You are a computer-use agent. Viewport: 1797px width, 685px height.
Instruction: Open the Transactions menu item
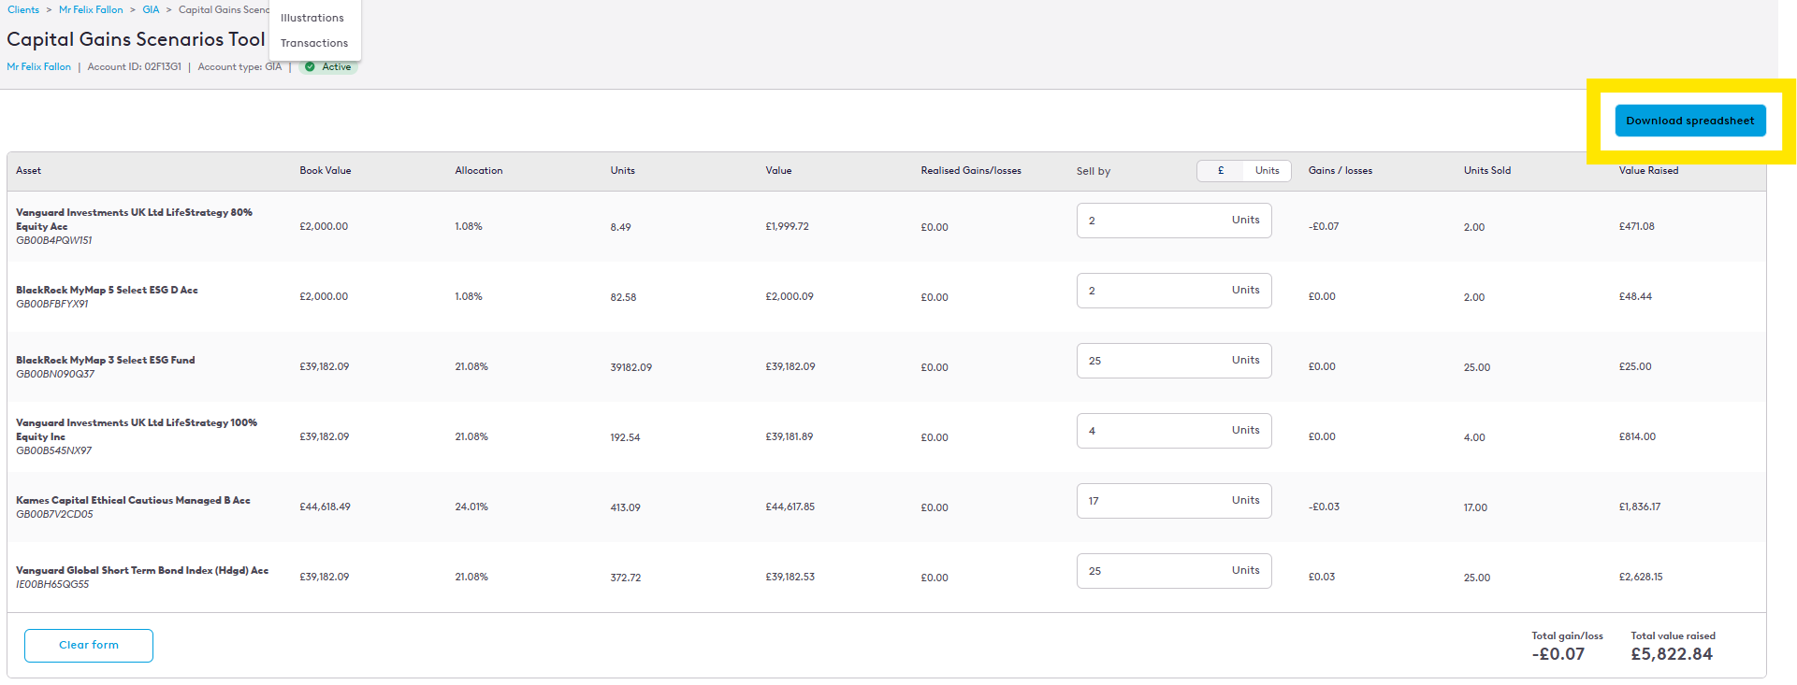coord(314,43)
